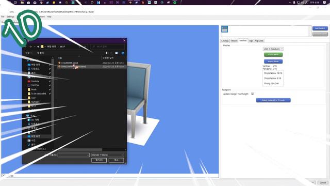Open the Settings menu
Screen dimensions: 330x186
coord(10,17)
